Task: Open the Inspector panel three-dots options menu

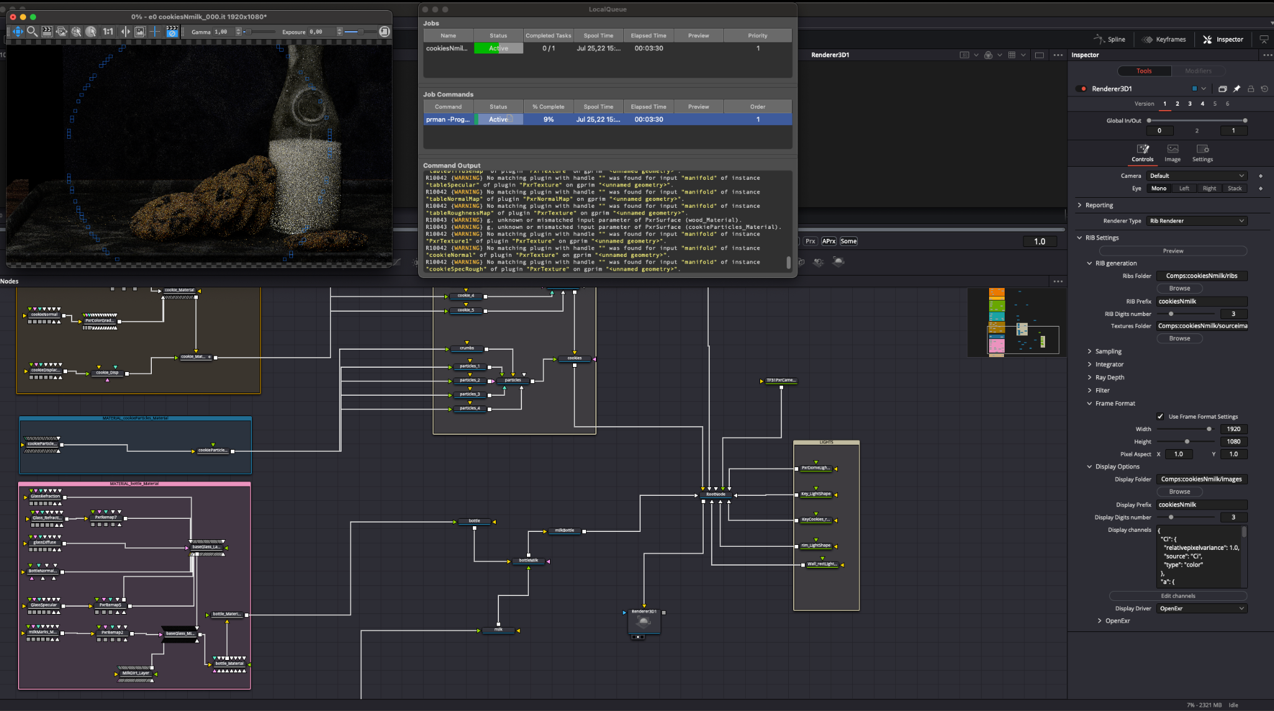Action: point(1267,55)
